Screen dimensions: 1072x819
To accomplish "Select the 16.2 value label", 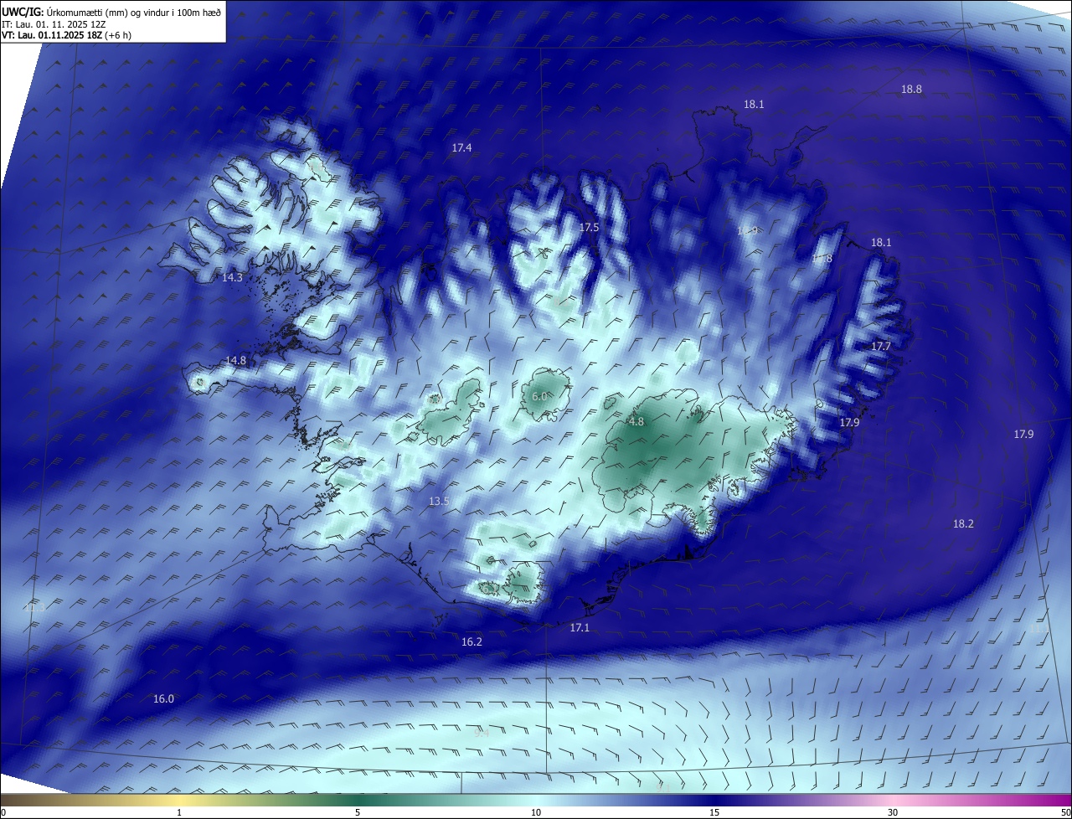I will [472, 641].
